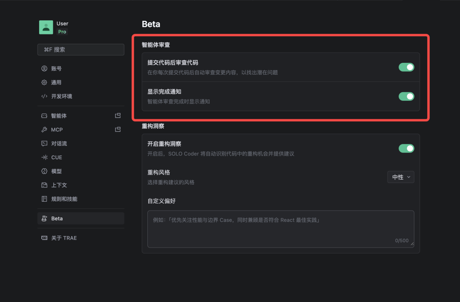Viewport: 460px width, 302px height.
Task: Click the 账号 account icon in sidebar
Action: 44,68
